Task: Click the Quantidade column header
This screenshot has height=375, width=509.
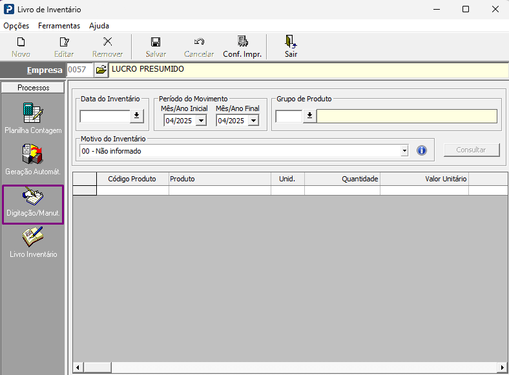Action: pos(342,179)
